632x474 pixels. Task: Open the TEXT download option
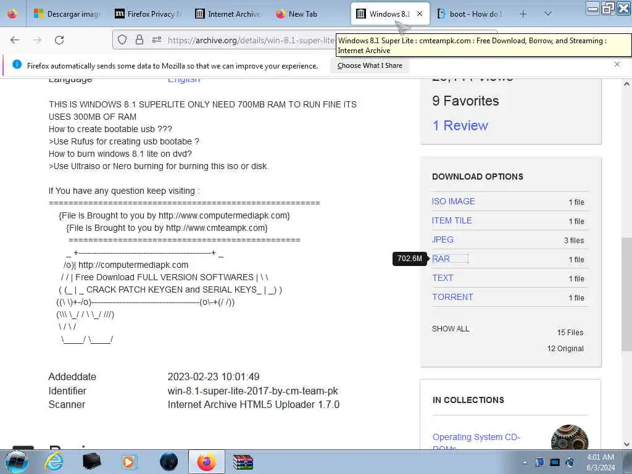pos(443,278)
